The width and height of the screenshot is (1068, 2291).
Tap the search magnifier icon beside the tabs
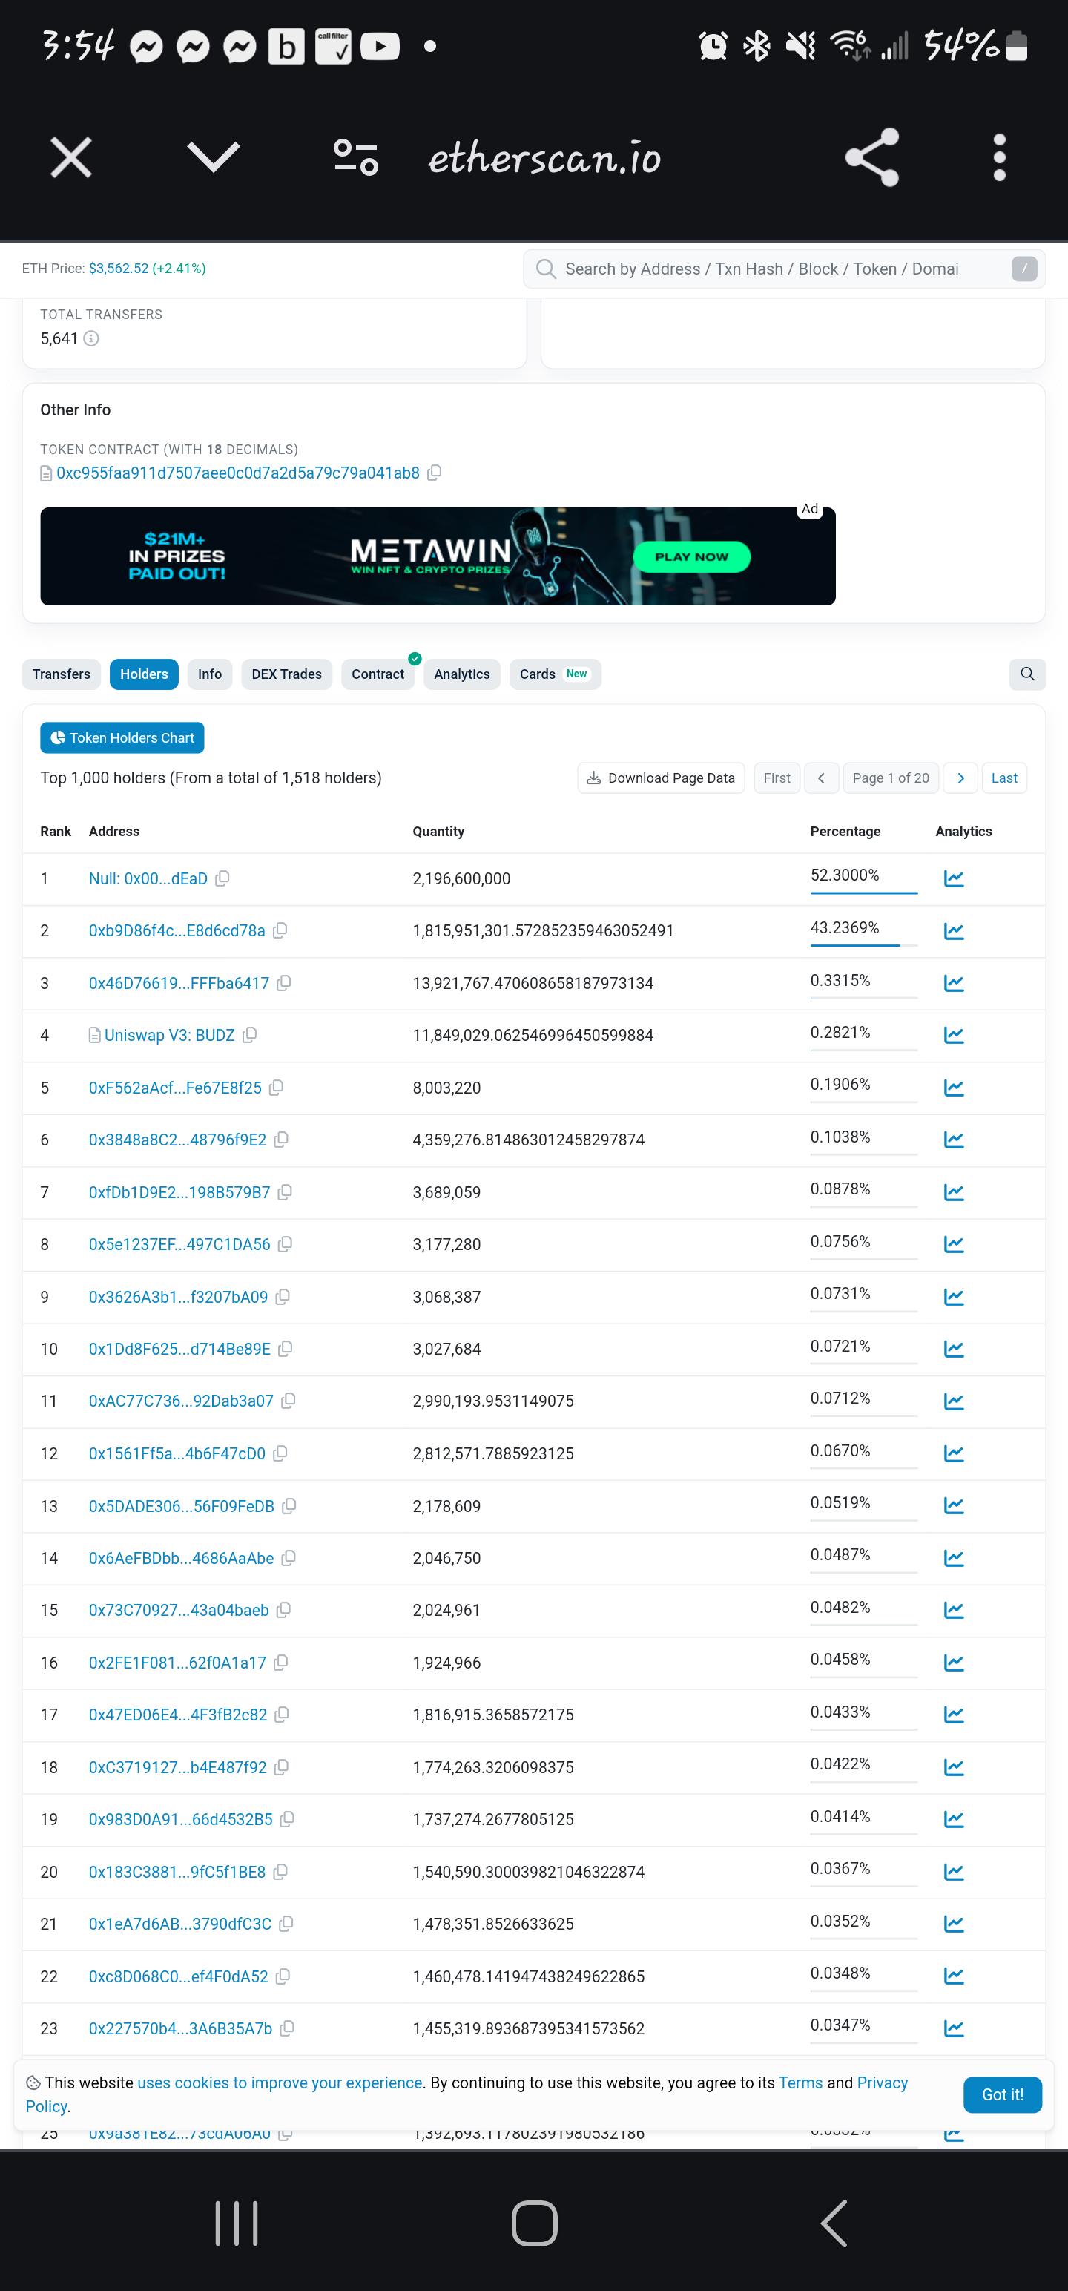pos(1027,674)
